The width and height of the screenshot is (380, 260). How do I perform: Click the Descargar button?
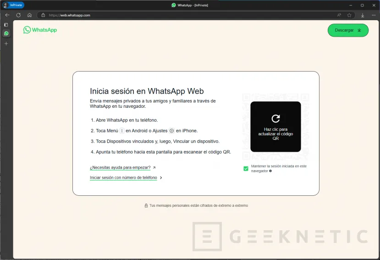[348, 30]
